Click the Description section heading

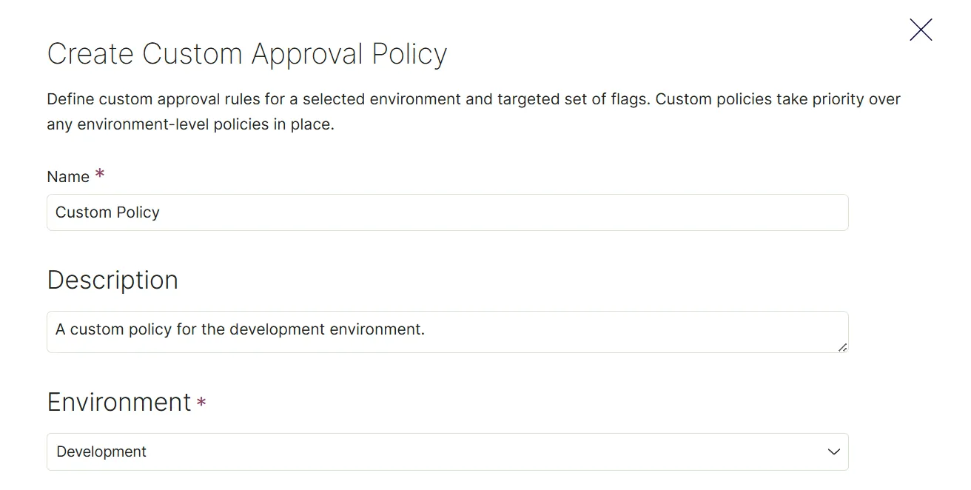(112, 280)
